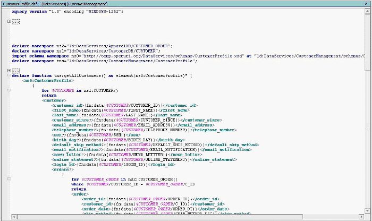Screen dimensions: 372x221
Task: Click the last_name element line
Action: pyautogui.click(x=117, y=115)
